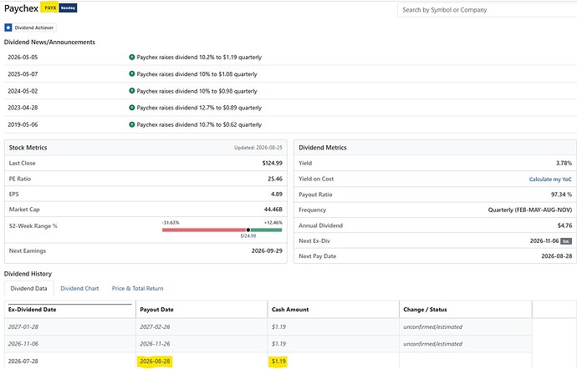Click highlighted $1.19 cash amount cell

[278, 361]
